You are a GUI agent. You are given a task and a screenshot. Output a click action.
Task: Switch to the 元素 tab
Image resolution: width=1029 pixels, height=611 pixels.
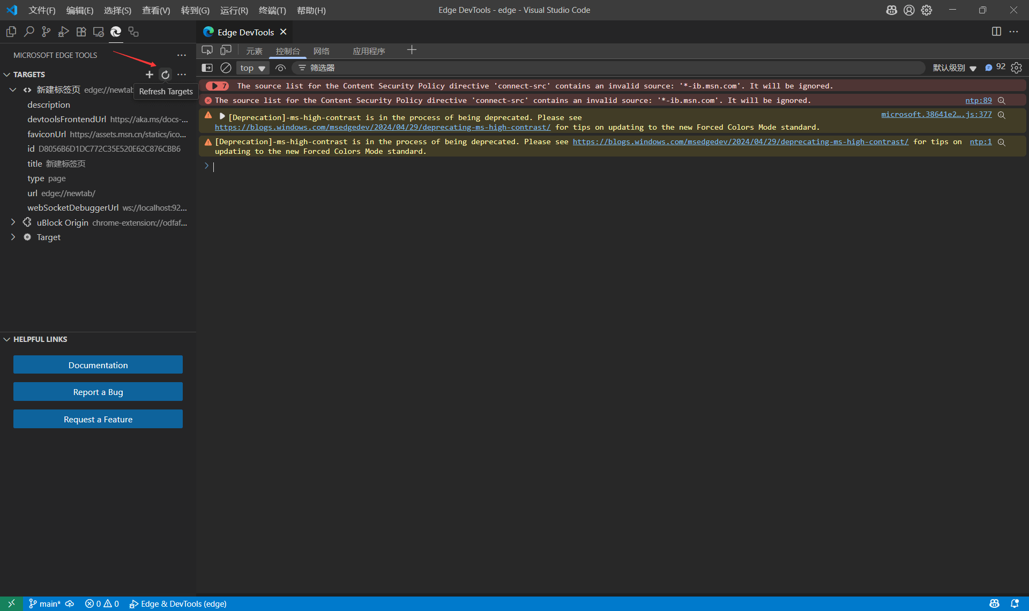[x=254, y=51]
